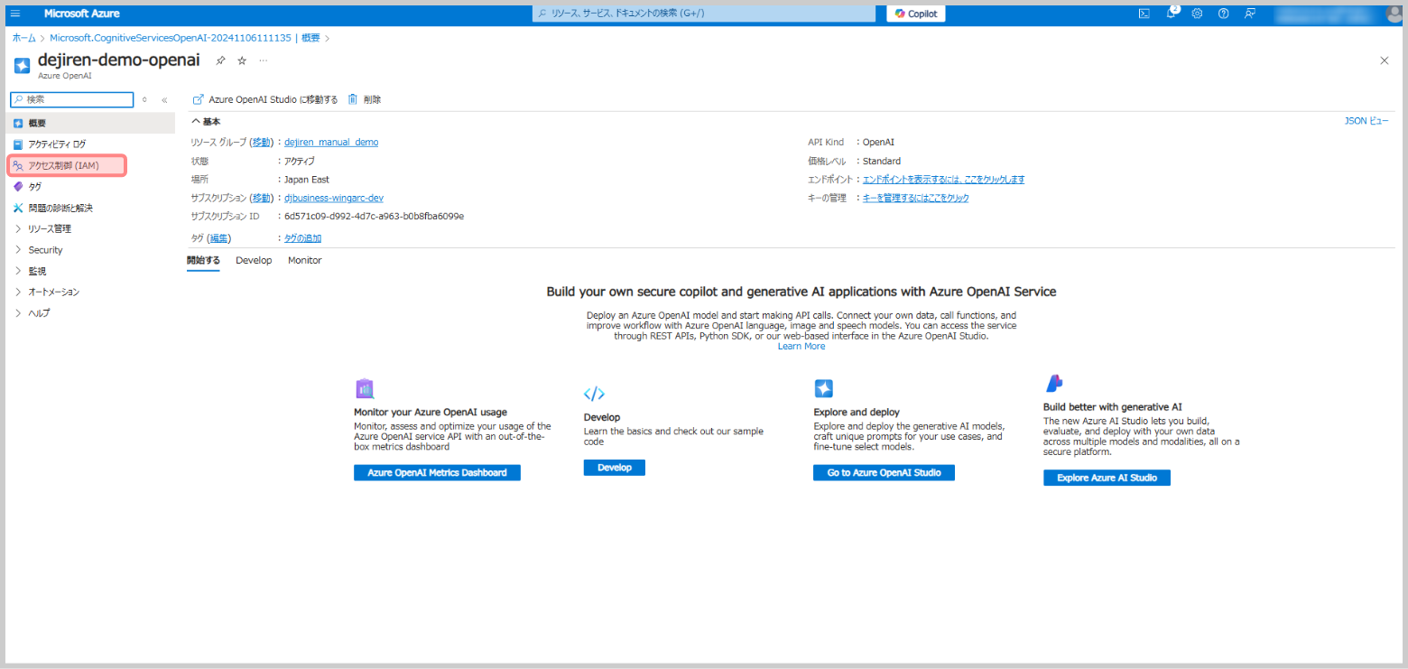Image resolution: width=1408 pixels, height=669 pixels.
Task: Click the タグ tag icon in sidebar
Action: [x=18, y=187]
